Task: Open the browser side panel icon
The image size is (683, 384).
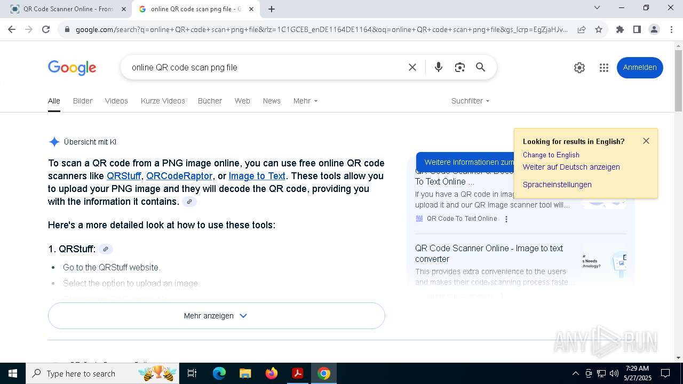Action: click(637, 29)
